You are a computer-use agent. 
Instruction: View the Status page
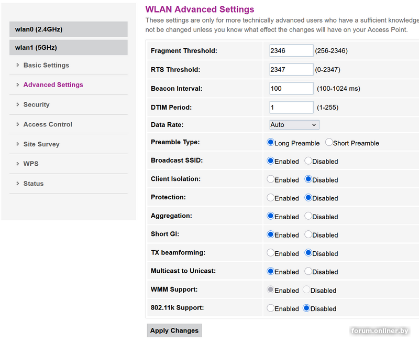click(x=34, y=184)
